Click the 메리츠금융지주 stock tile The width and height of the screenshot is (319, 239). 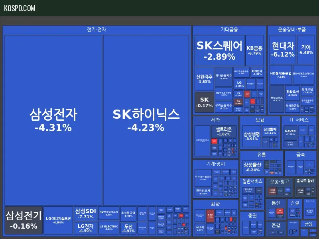point(242,72)
